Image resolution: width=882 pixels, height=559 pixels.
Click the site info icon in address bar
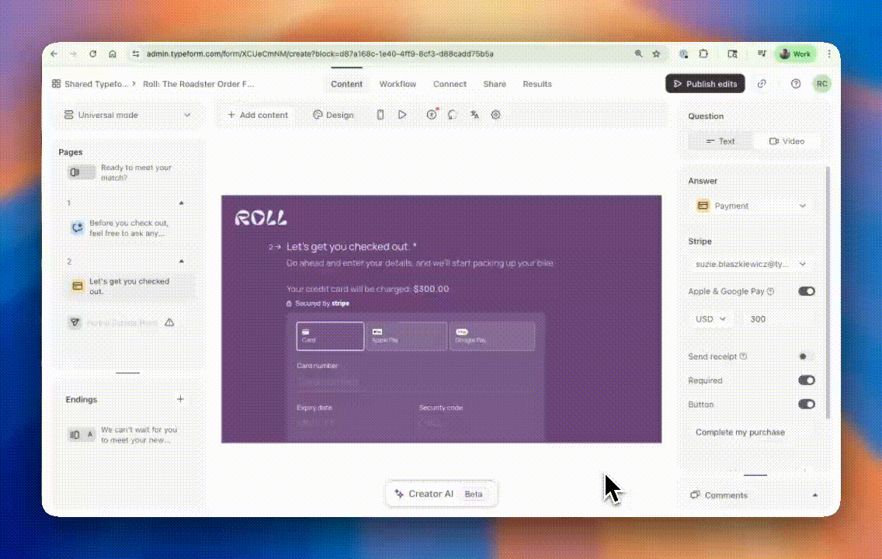(x=136, y=54)
